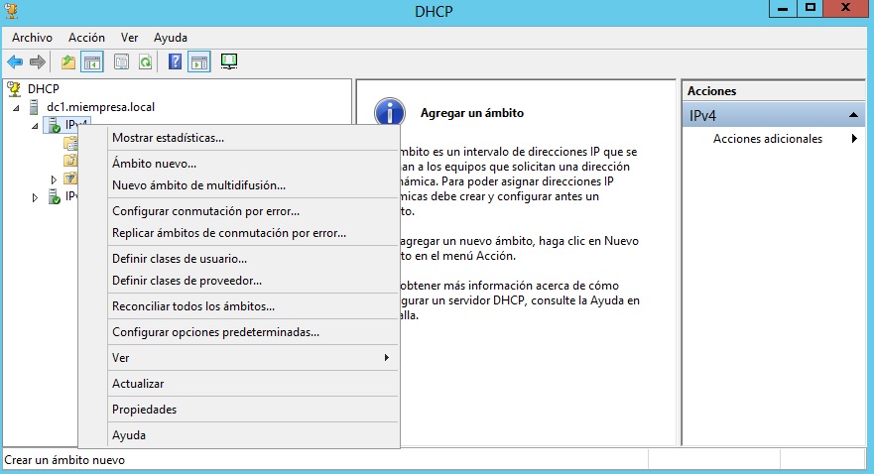Viewport: 874px width, 474px height.
Task: Select the DHCP root node icon
Action: (15, 89)
